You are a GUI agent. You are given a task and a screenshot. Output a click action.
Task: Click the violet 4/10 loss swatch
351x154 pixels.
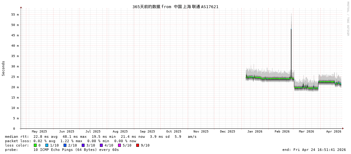[x=101, y=145]
